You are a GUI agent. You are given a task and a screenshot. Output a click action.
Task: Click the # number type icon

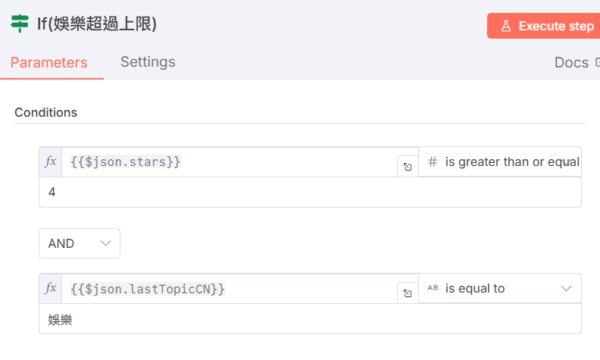433,161
